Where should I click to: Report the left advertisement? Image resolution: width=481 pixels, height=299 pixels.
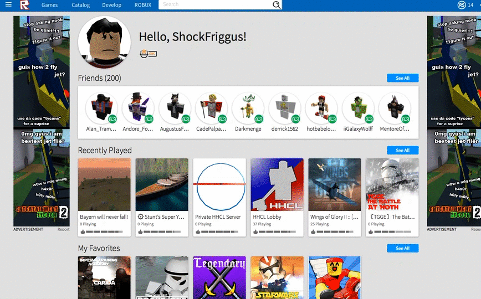coord(63,229)
